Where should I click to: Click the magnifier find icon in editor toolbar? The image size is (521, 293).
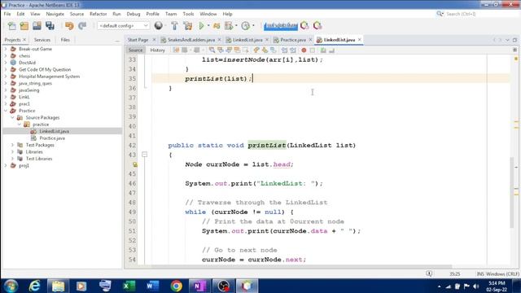point(212,50)
